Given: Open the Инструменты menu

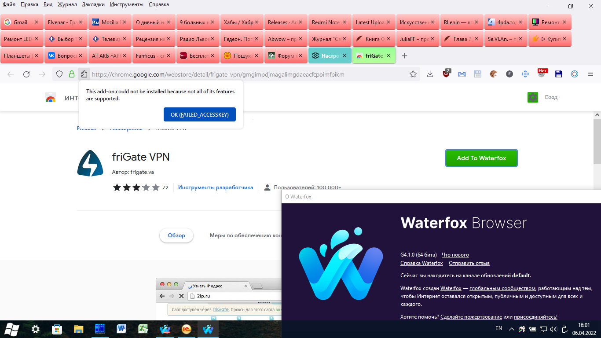Looking at the screenshot, I should tap(127, 4).
